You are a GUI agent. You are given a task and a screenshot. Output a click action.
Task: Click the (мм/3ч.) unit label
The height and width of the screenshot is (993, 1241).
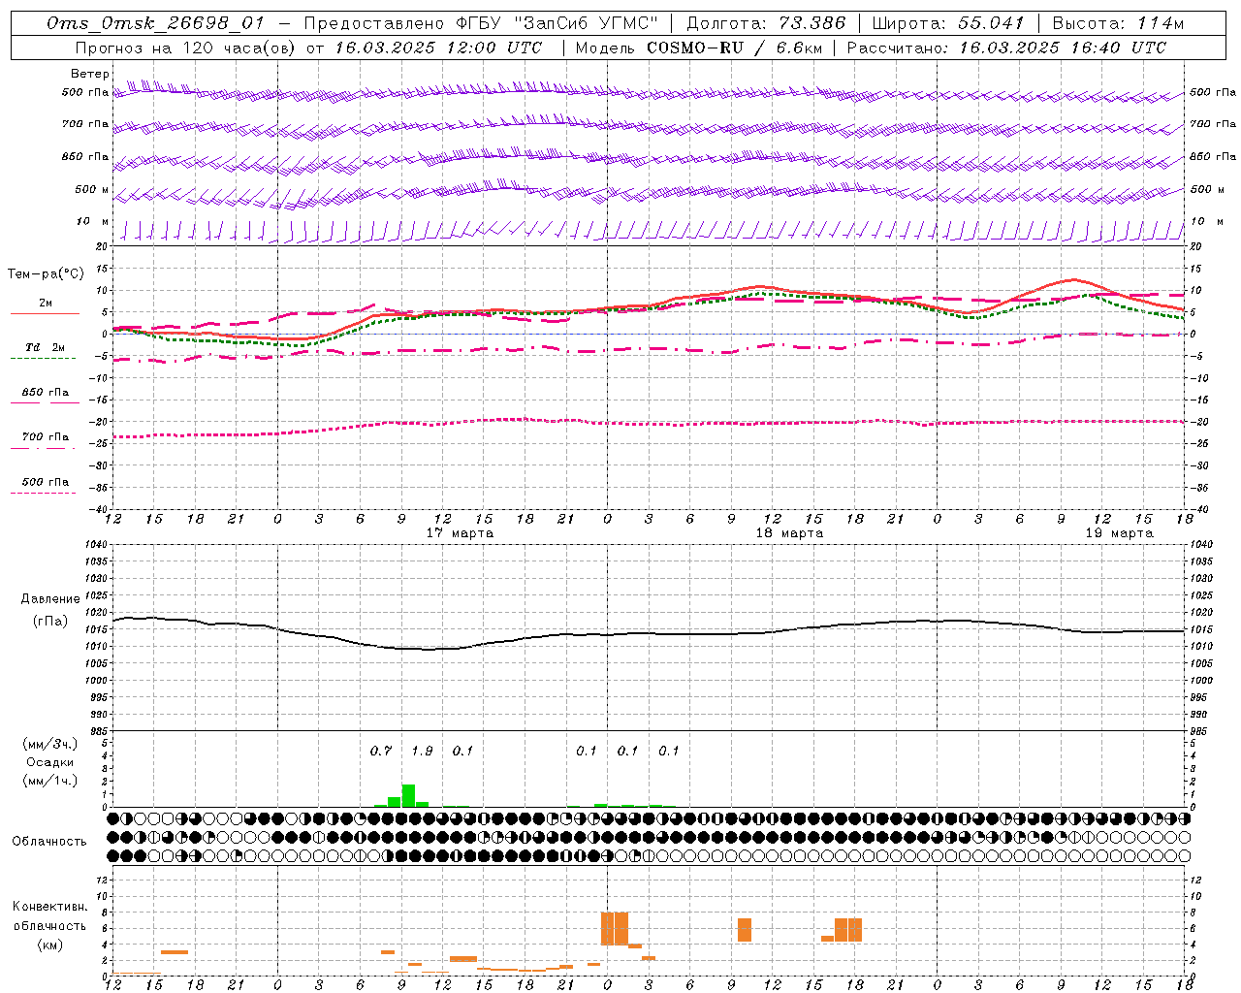click(49, 744)
